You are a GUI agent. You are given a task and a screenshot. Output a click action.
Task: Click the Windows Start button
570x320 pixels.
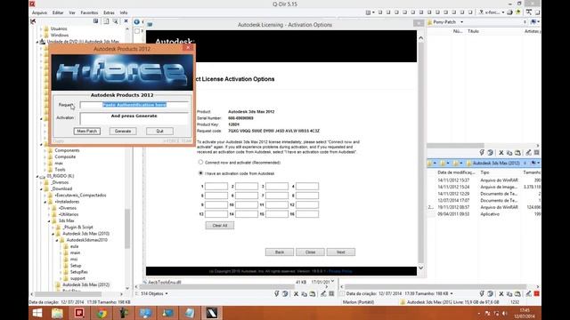37,313
